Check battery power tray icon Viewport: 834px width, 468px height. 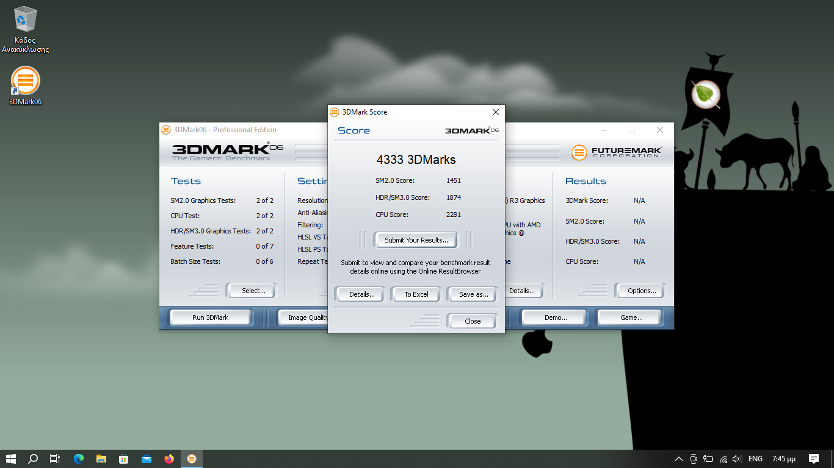pos(708,459)
